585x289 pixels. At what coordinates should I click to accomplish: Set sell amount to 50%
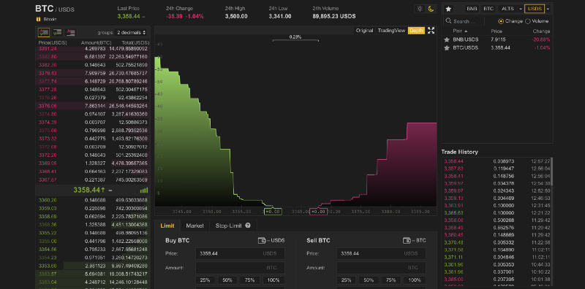(x=369, y=280)
